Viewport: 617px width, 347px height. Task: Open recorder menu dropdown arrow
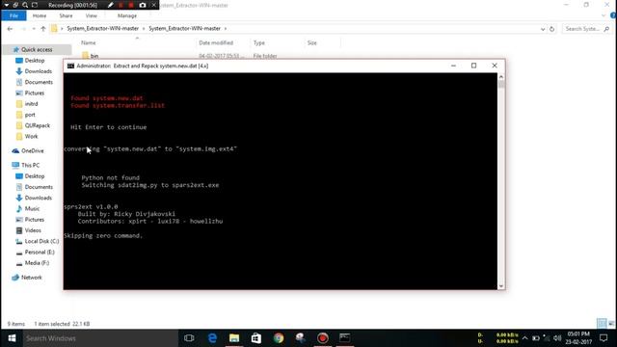point(7,5)
